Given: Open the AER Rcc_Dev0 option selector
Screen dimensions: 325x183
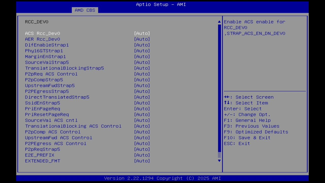Looking at the screenshot, I should pos(142,39).
